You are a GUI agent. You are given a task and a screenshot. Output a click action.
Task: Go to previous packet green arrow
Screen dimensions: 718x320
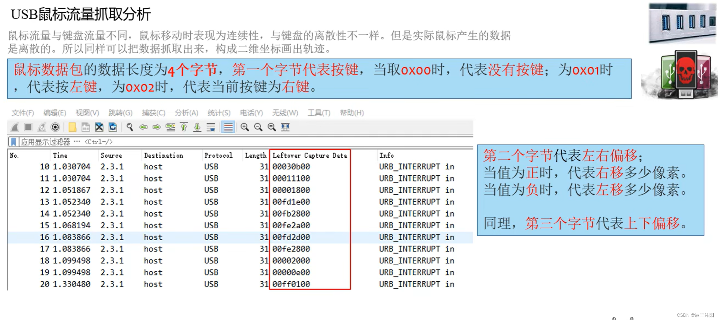(x=143, y=127)
